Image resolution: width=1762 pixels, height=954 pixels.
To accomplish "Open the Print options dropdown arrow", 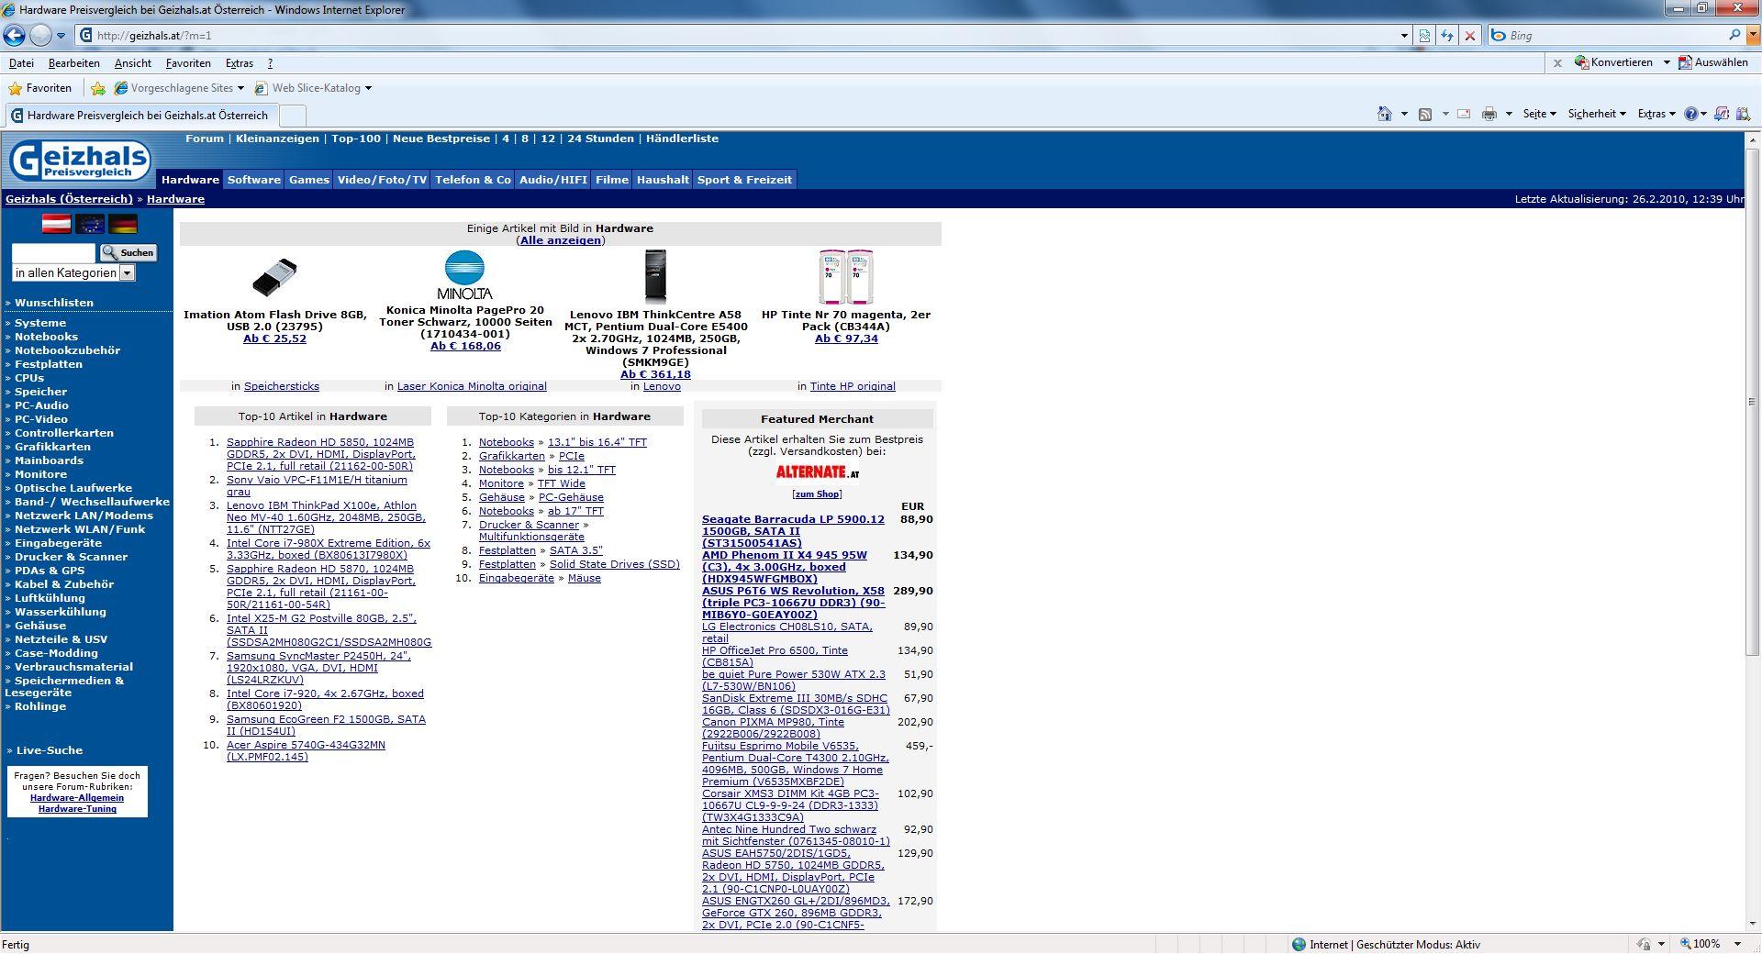I will pyautogui.click(x=1509, y=114).
